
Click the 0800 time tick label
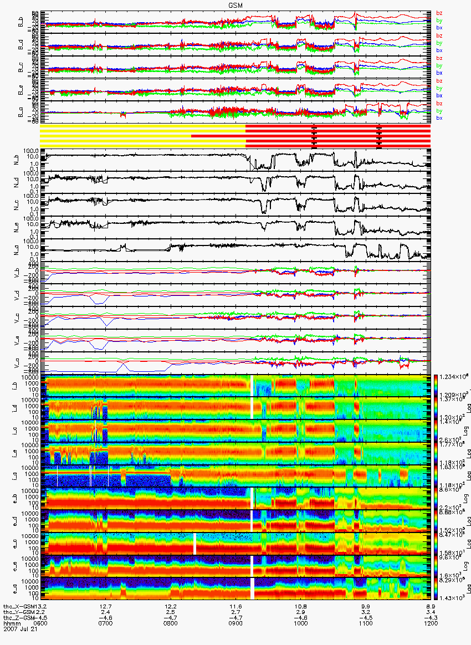click(171, 623)
